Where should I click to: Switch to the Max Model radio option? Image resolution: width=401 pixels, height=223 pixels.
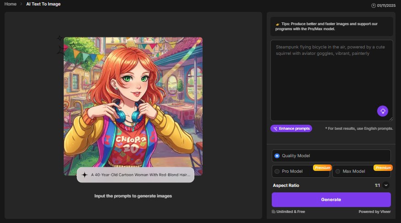pyautogui.click(x=338, y=171)
